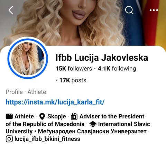Viewport: 166px width, 145px height.
Task: Open the three-dot more options menu
Action: tap(154, 10)
